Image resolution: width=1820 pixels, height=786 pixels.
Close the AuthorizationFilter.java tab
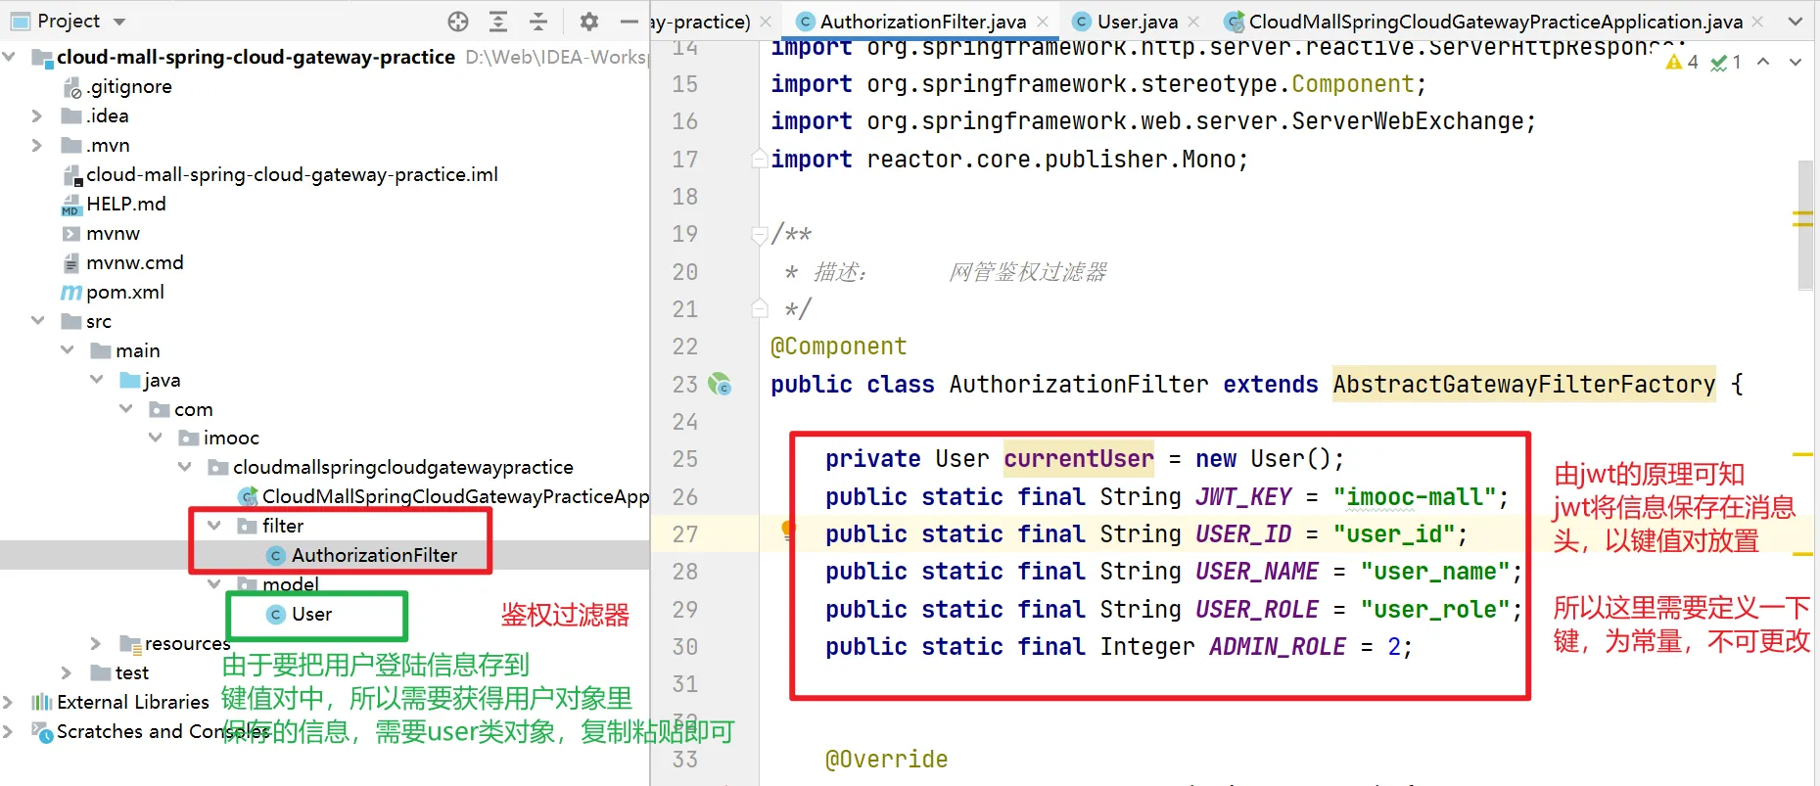(x=1043, y=22)
